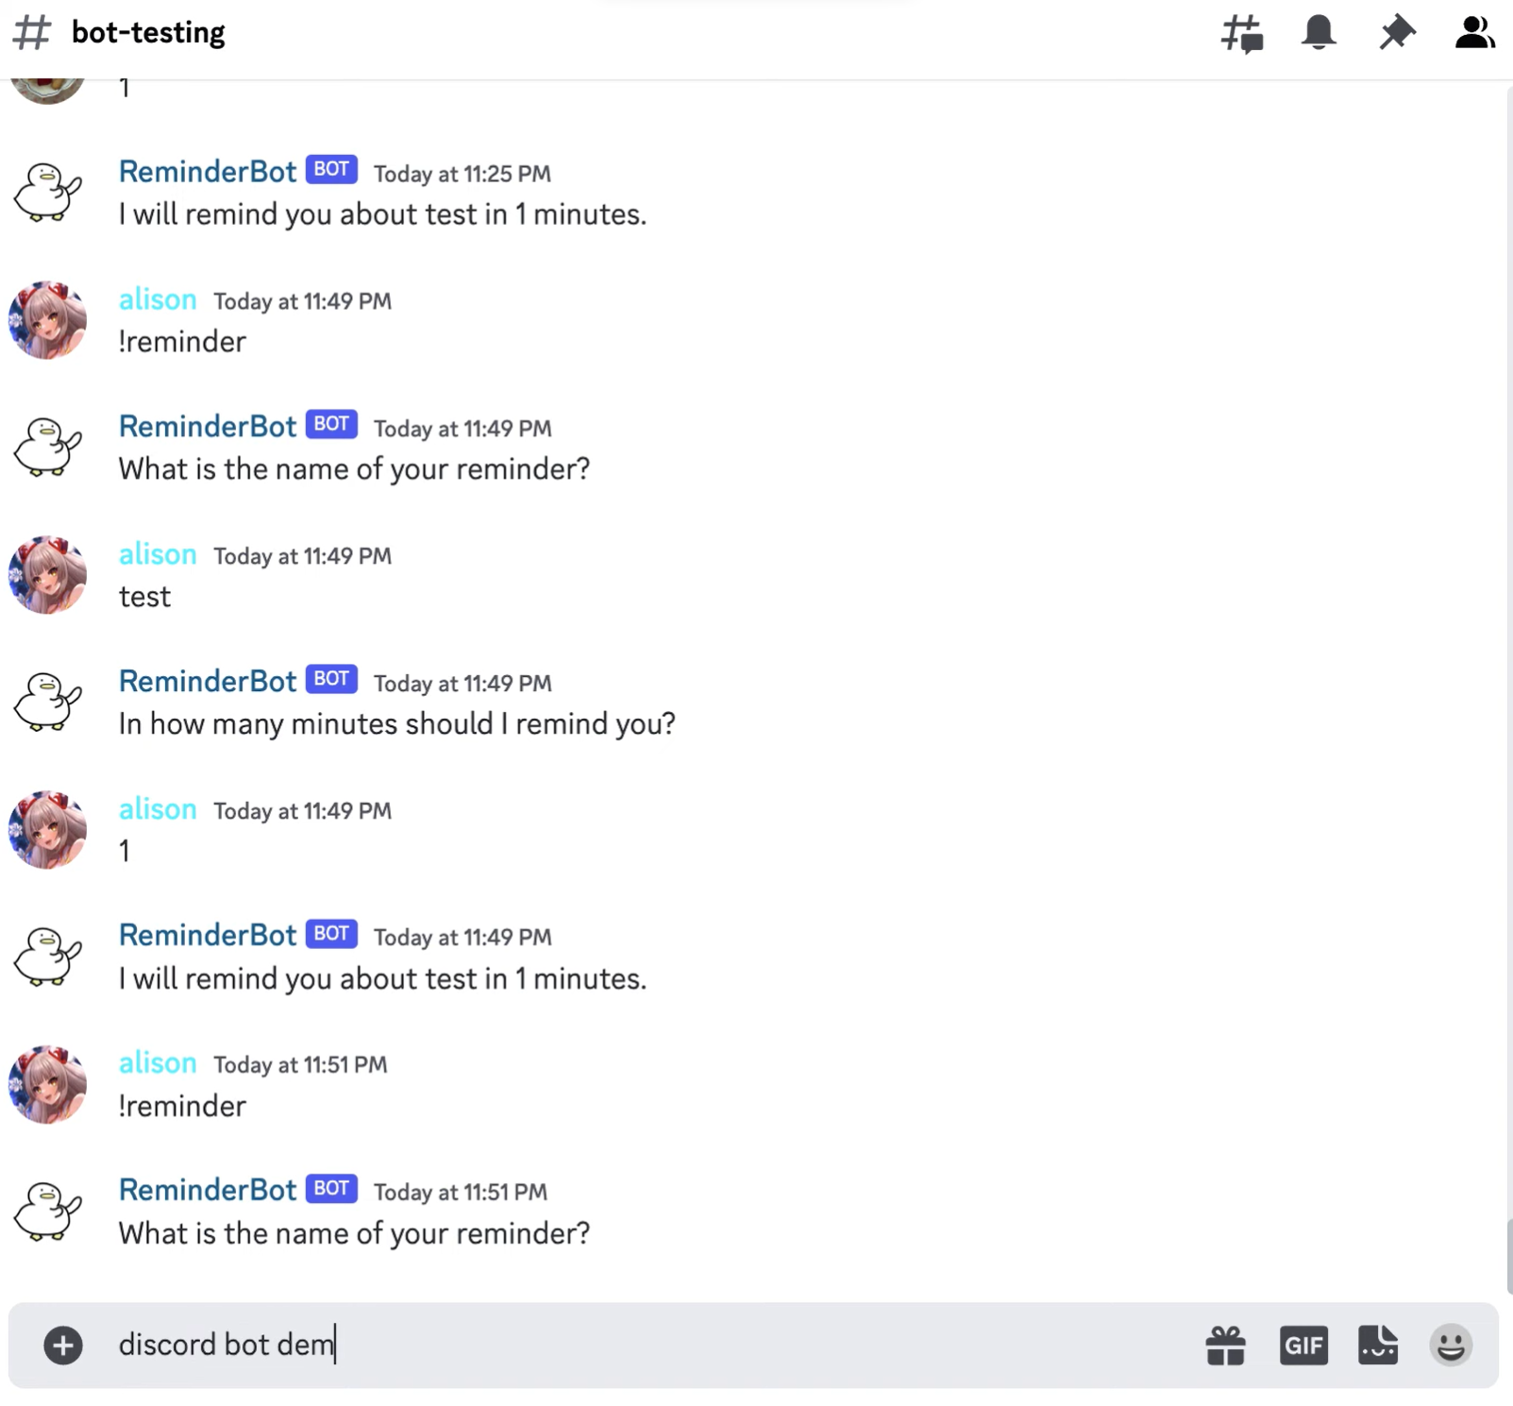
Task: Click the bot-testing channel hashtag icon
Action: [32, 32]
